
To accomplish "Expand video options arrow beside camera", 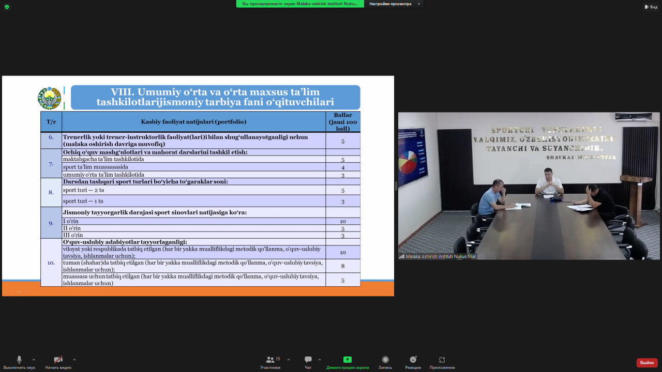I will click(74, 360).
